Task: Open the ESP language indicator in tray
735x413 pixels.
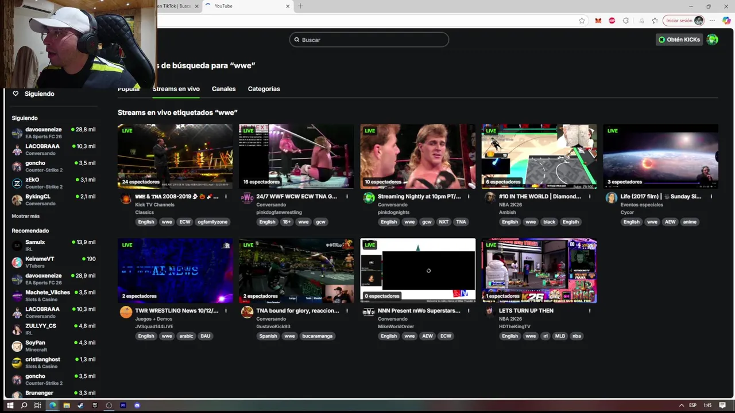Action: tap(693, 405)
